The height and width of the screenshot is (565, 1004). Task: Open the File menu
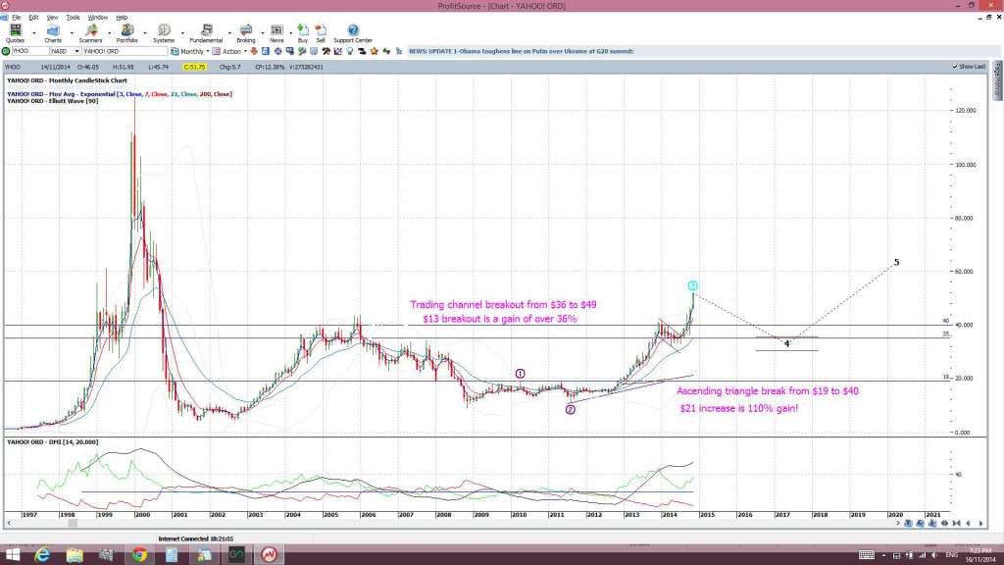pos(16,18)
